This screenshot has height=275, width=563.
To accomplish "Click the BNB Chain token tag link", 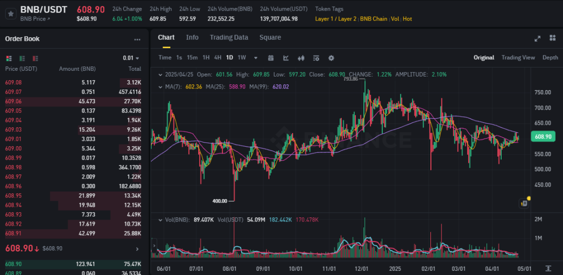I will coord(373,19).
